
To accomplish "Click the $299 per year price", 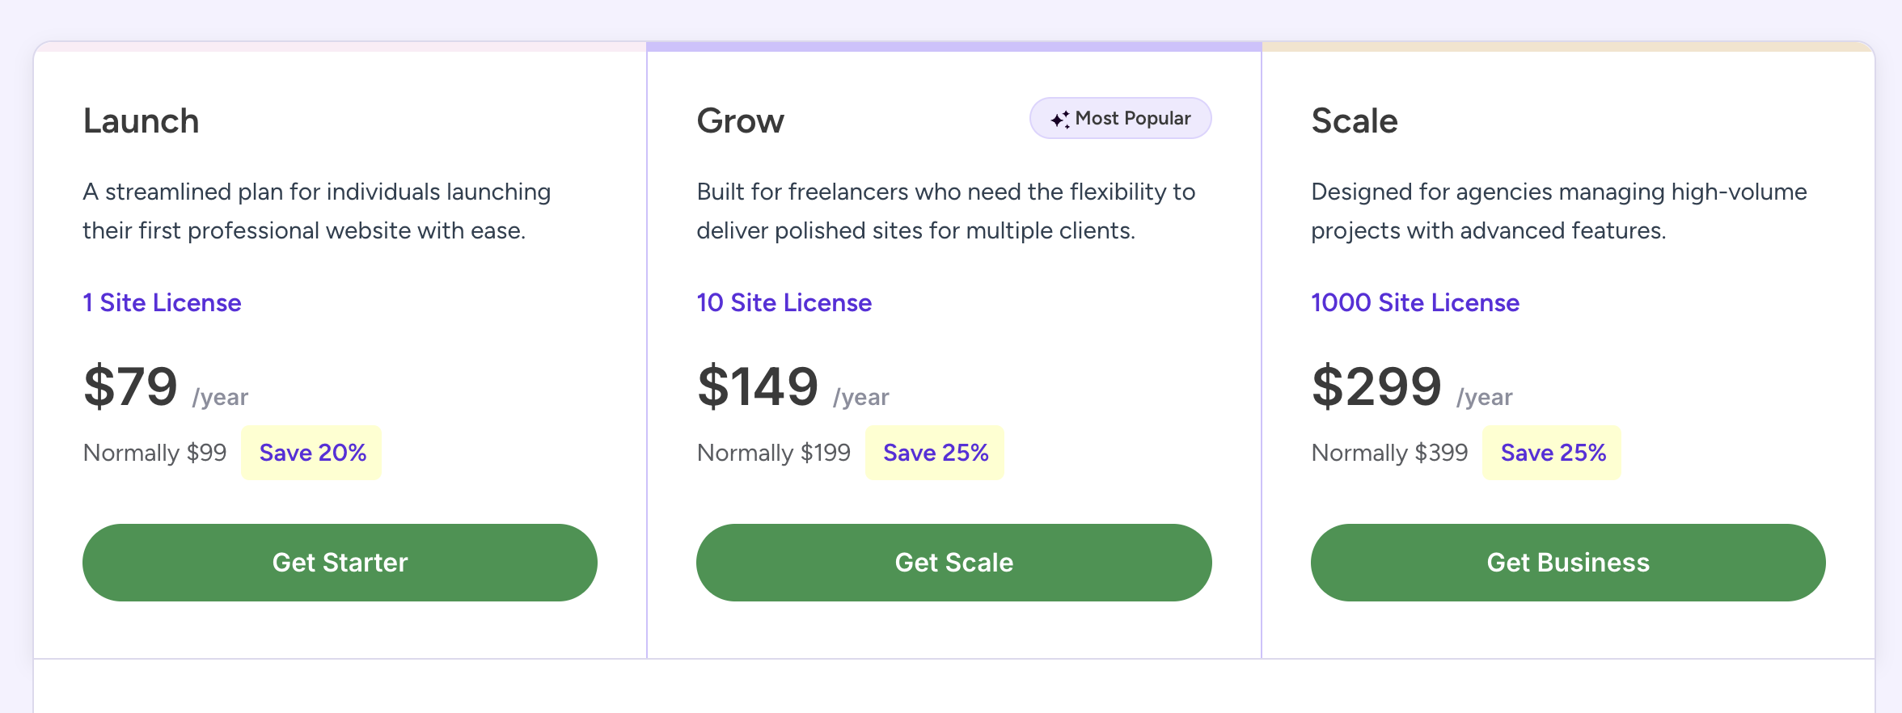I will (x=1412, y=386).
